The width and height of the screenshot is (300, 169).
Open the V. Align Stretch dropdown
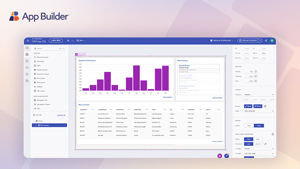pos(258,149)
